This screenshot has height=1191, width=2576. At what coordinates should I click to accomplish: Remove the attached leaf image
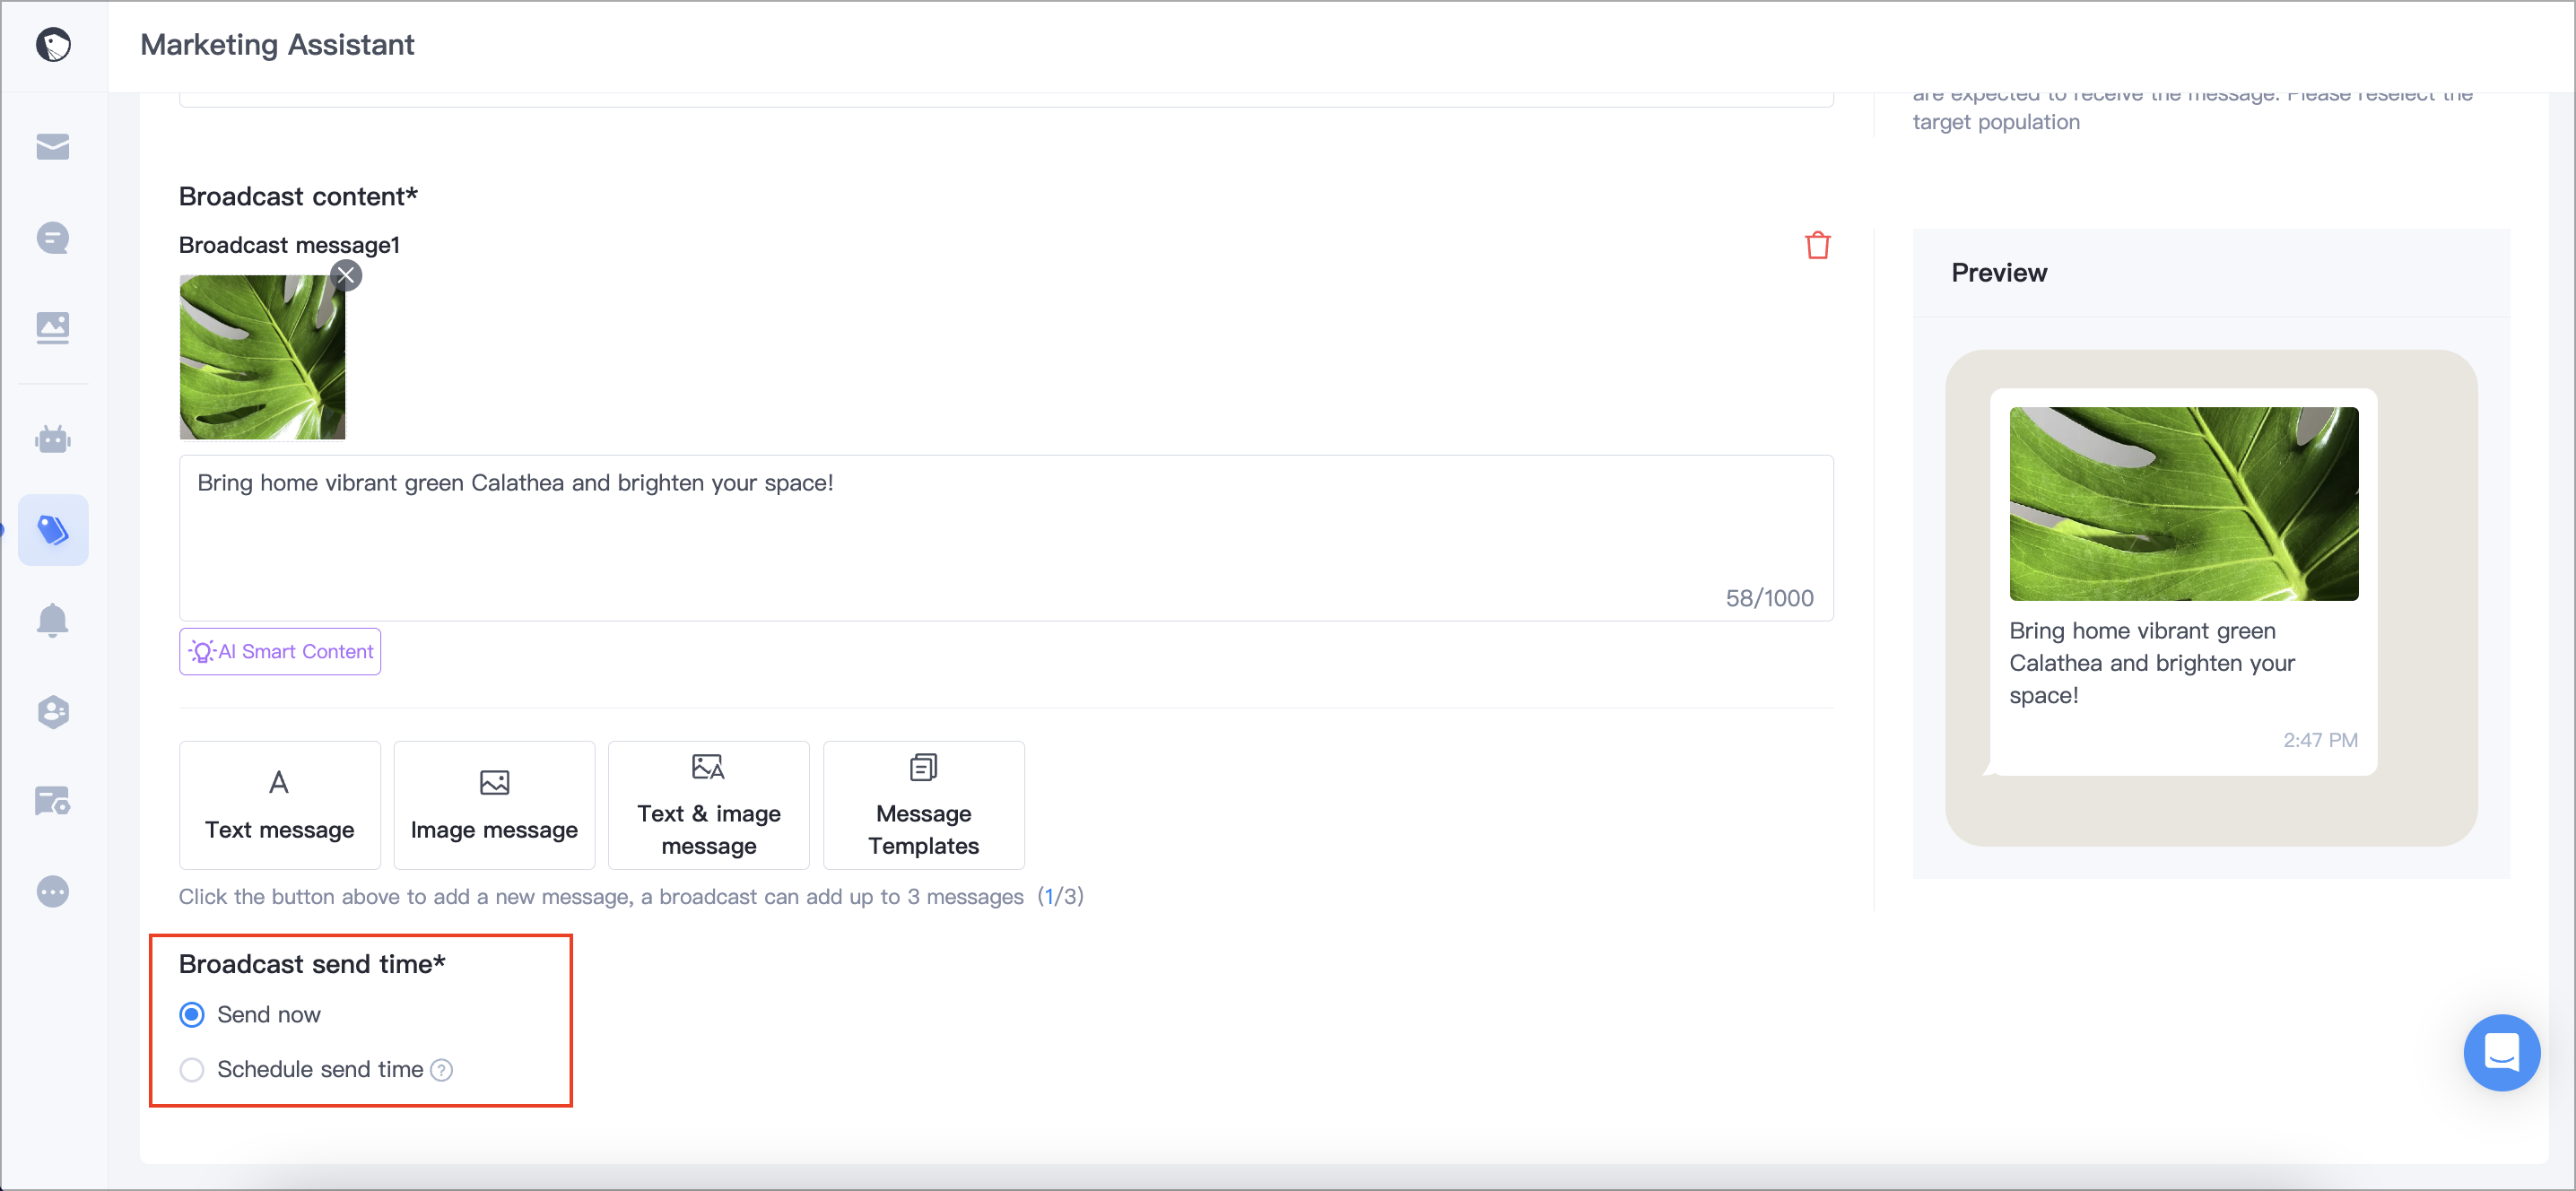click(x=346, y=275)
